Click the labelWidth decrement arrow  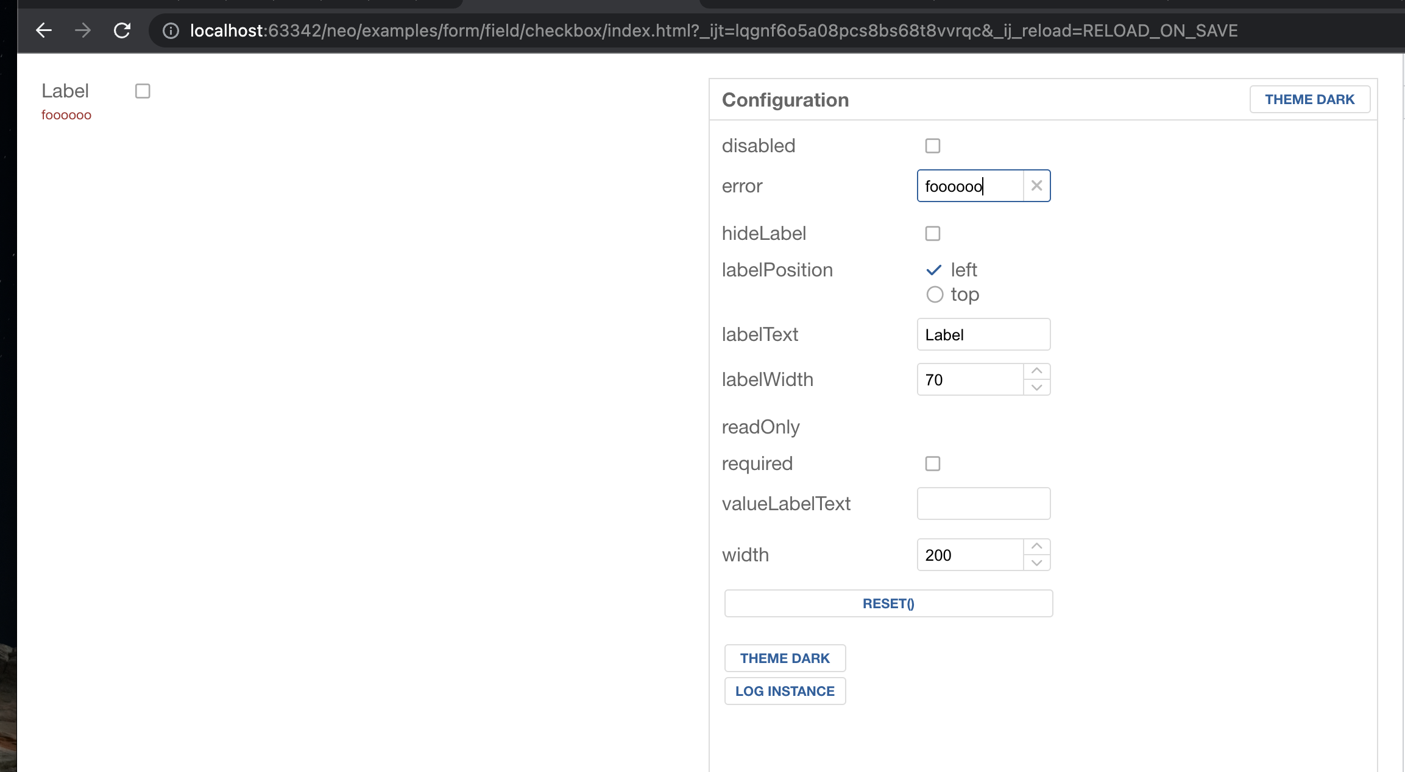[1036, 388]
